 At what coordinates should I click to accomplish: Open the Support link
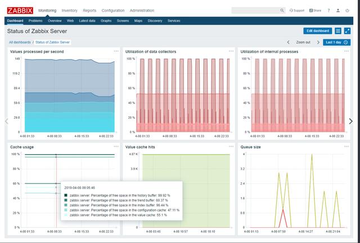pos(297,11)
